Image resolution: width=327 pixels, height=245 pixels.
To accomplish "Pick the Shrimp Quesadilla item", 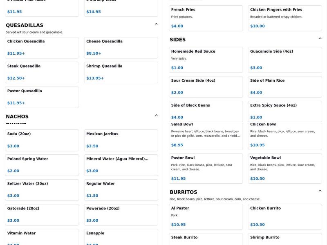I will (121, 72).
